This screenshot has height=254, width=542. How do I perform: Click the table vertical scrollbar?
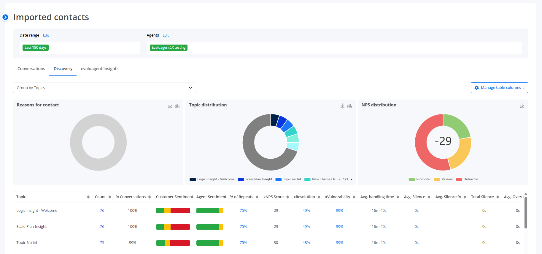click(526, 213)
